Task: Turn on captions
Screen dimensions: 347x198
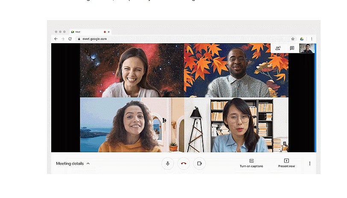Action: 251,163
